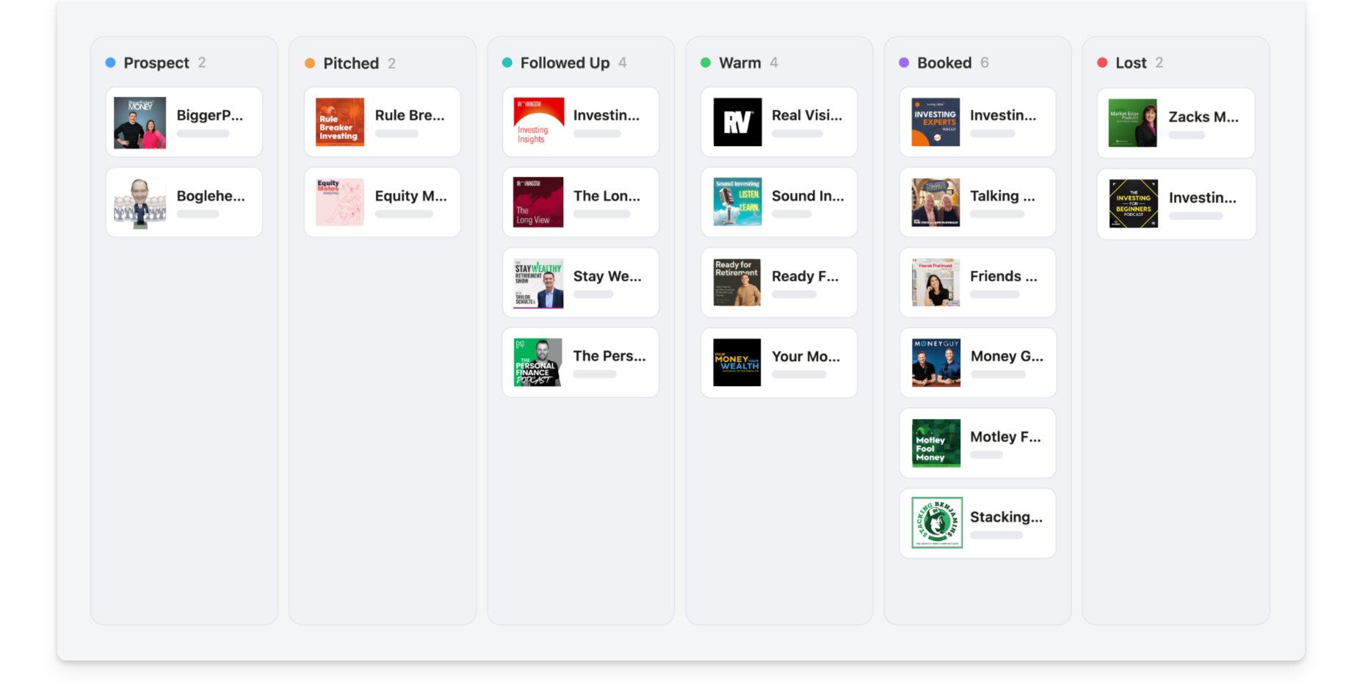Click the Your Money Your Wealth artwork
This screenshot has width=1362, height=695.
(737, 363)
